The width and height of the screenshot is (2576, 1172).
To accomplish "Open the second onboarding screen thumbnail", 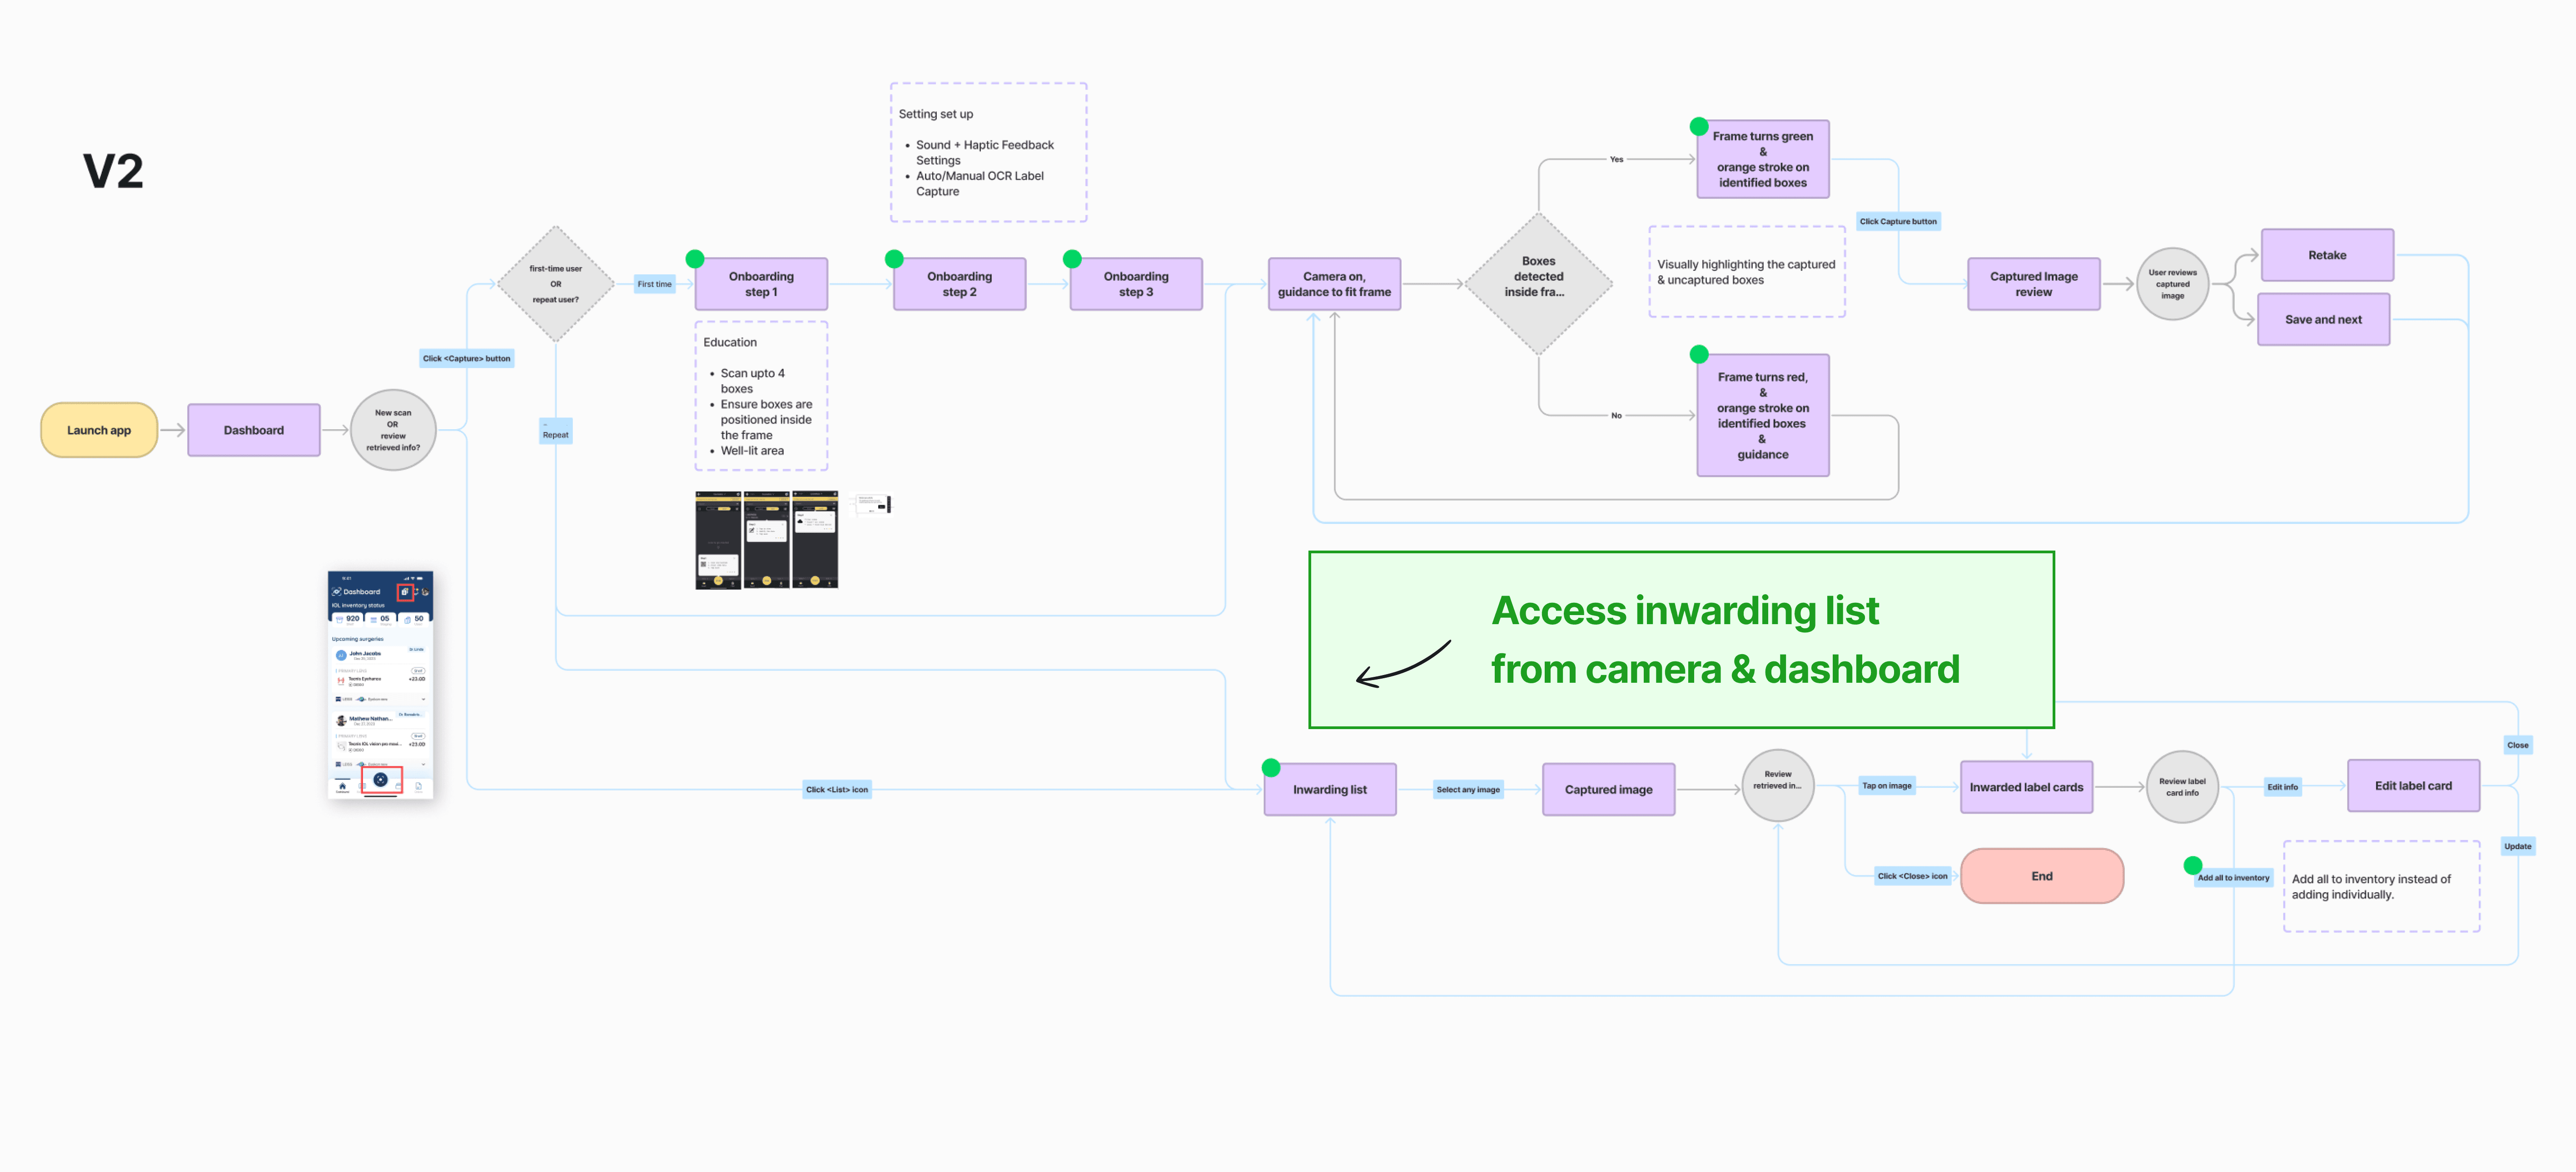I will 766,540.
